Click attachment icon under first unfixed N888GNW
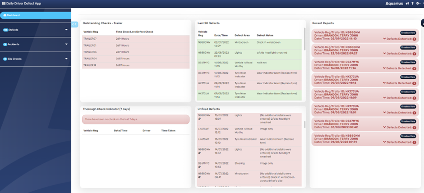The height and width of the screenshot is (193, 424). click(200, 119)
